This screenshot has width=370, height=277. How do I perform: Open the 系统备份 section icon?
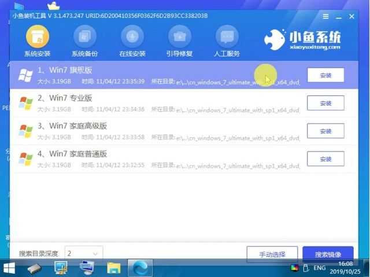pos(85,36)
